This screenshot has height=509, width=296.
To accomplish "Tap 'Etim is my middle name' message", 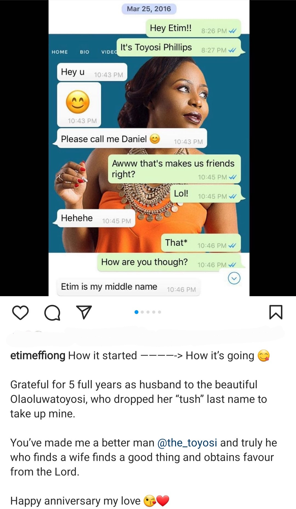I will pos(128,287).
